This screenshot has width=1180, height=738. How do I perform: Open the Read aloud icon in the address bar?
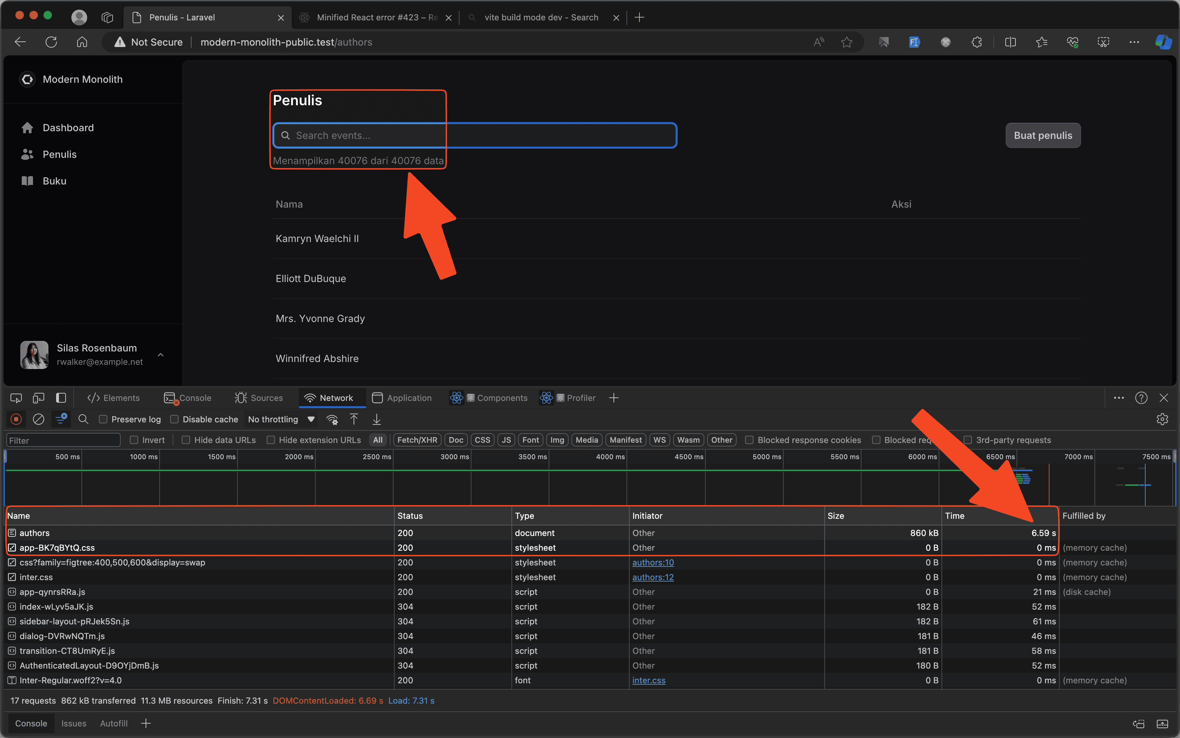(x=819, y=42)
